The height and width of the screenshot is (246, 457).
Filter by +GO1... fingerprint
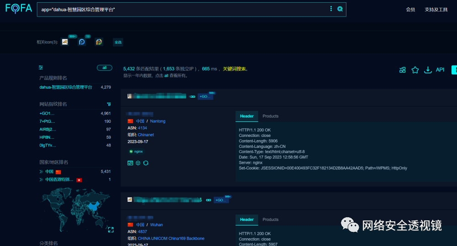47,114
